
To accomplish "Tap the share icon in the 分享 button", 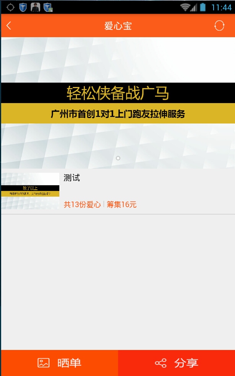I will tap(161, 363).
